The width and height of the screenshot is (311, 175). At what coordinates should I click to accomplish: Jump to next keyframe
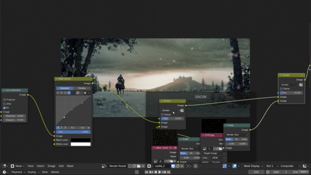pos(164,172)
